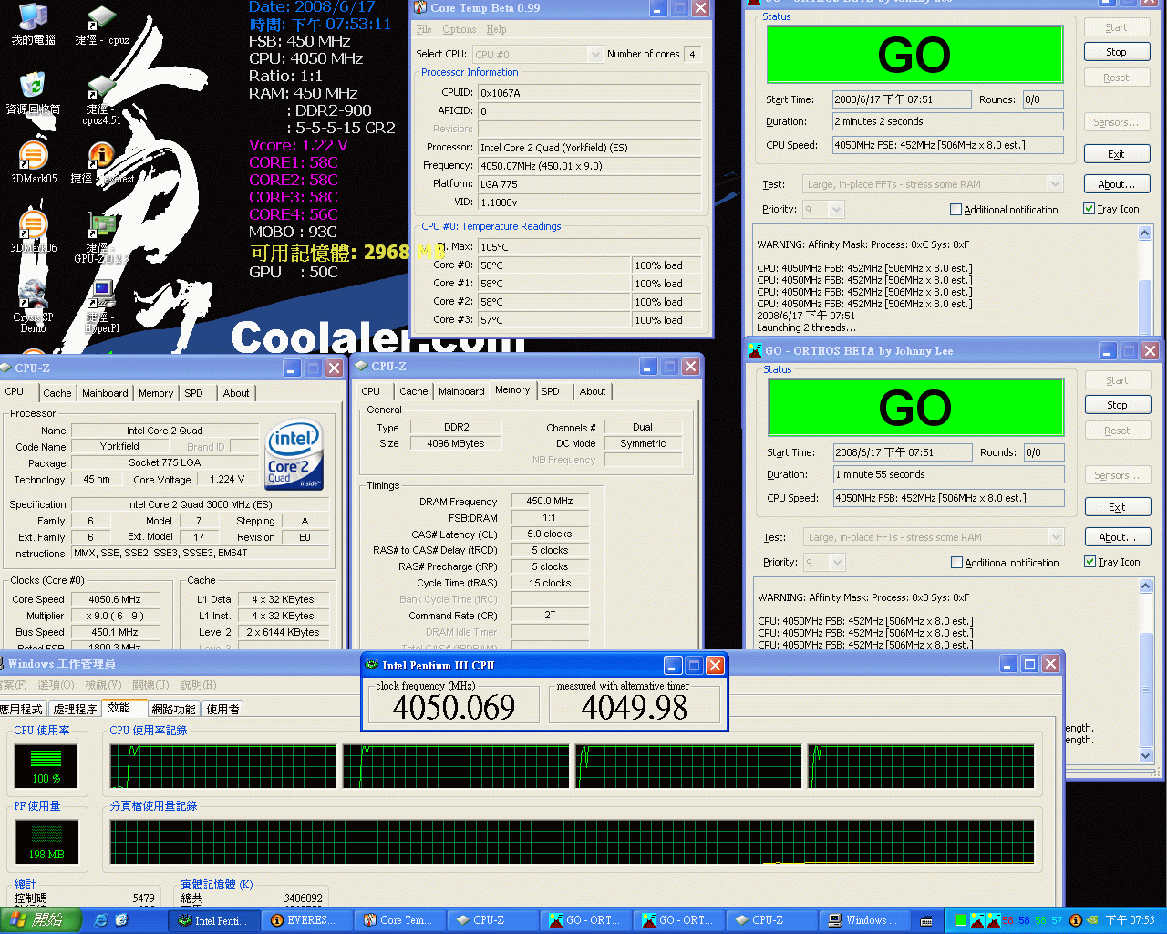Stop the ORTHOS test running 1 minute 55 seconds
The height and width of the screenshot is (934, 1167).
point(1118,405)
